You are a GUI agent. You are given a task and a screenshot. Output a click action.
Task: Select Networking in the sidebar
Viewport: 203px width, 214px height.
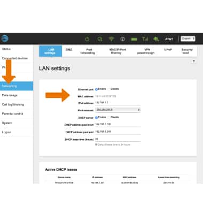[17, 86]
